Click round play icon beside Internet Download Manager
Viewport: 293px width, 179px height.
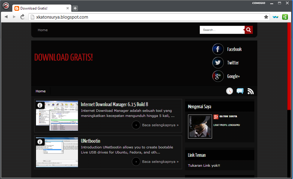136,125
